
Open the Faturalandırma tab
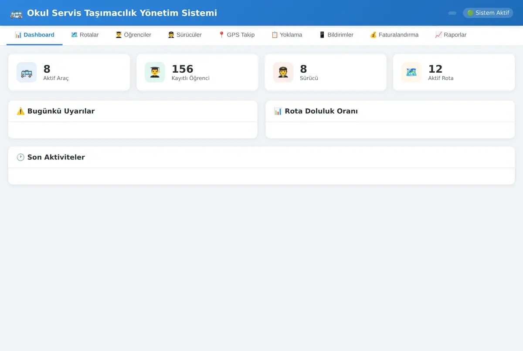tap(394, 35)
